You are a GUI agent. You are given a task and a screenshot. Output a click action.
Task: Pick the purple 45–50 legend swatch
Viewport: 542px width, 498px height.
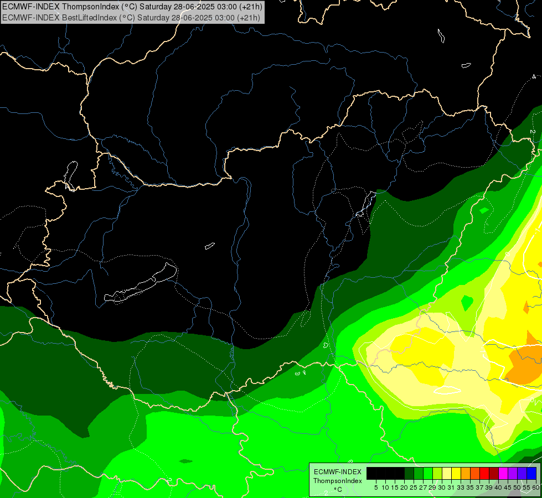click(513, 473)
